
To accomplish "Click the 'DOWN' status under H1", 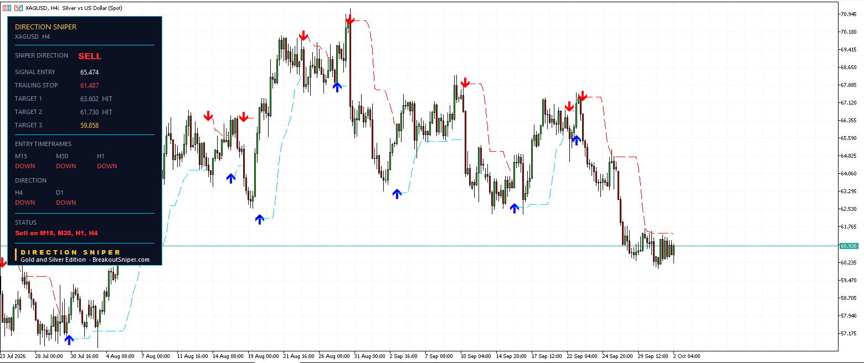I will 107,166.
